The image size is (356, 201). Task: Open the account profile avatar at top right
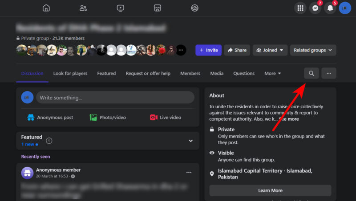[345, 8]
